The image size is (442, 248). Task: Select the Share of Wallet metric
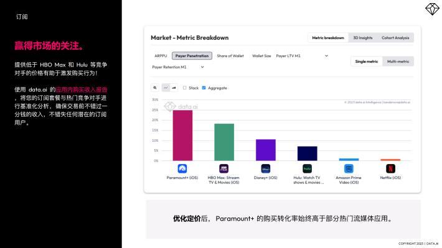click(x=230, y=56)
